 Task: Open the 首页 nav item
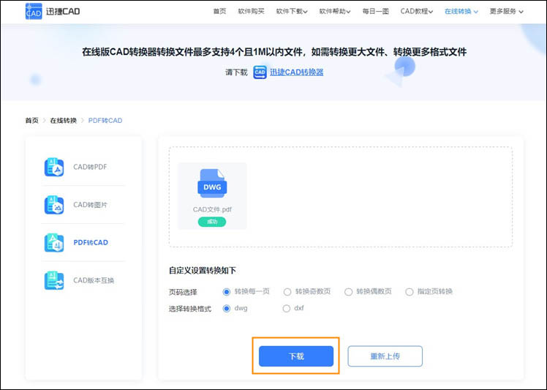pyautogui.click(x=219, y=12)
